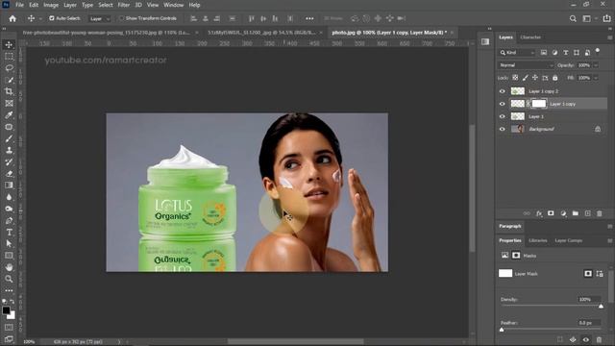Viewport: 615px width, 346px height.
Task: Click the Share icon at top right
Action: coord(606,18)
